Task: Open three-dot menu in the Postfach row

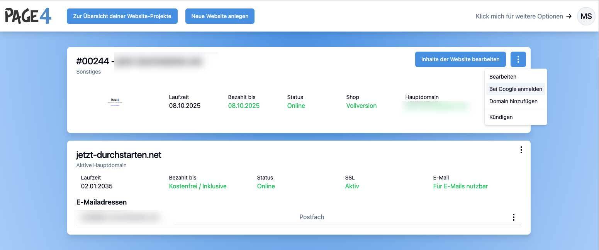Action: (x=513, y=217)
